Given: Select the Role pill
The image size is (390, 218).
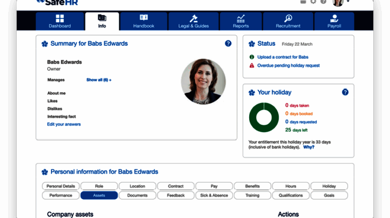Looking at the screenshot, I should 99,186.
